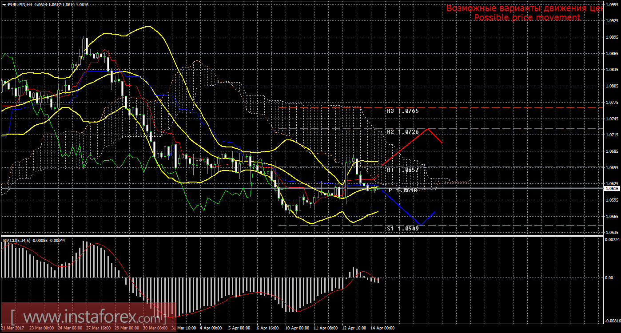Screen dimensions: 621x333
Task: Click the R3 1.0765 resistance label
Action: pyautogui.click(x=402, y=111)
